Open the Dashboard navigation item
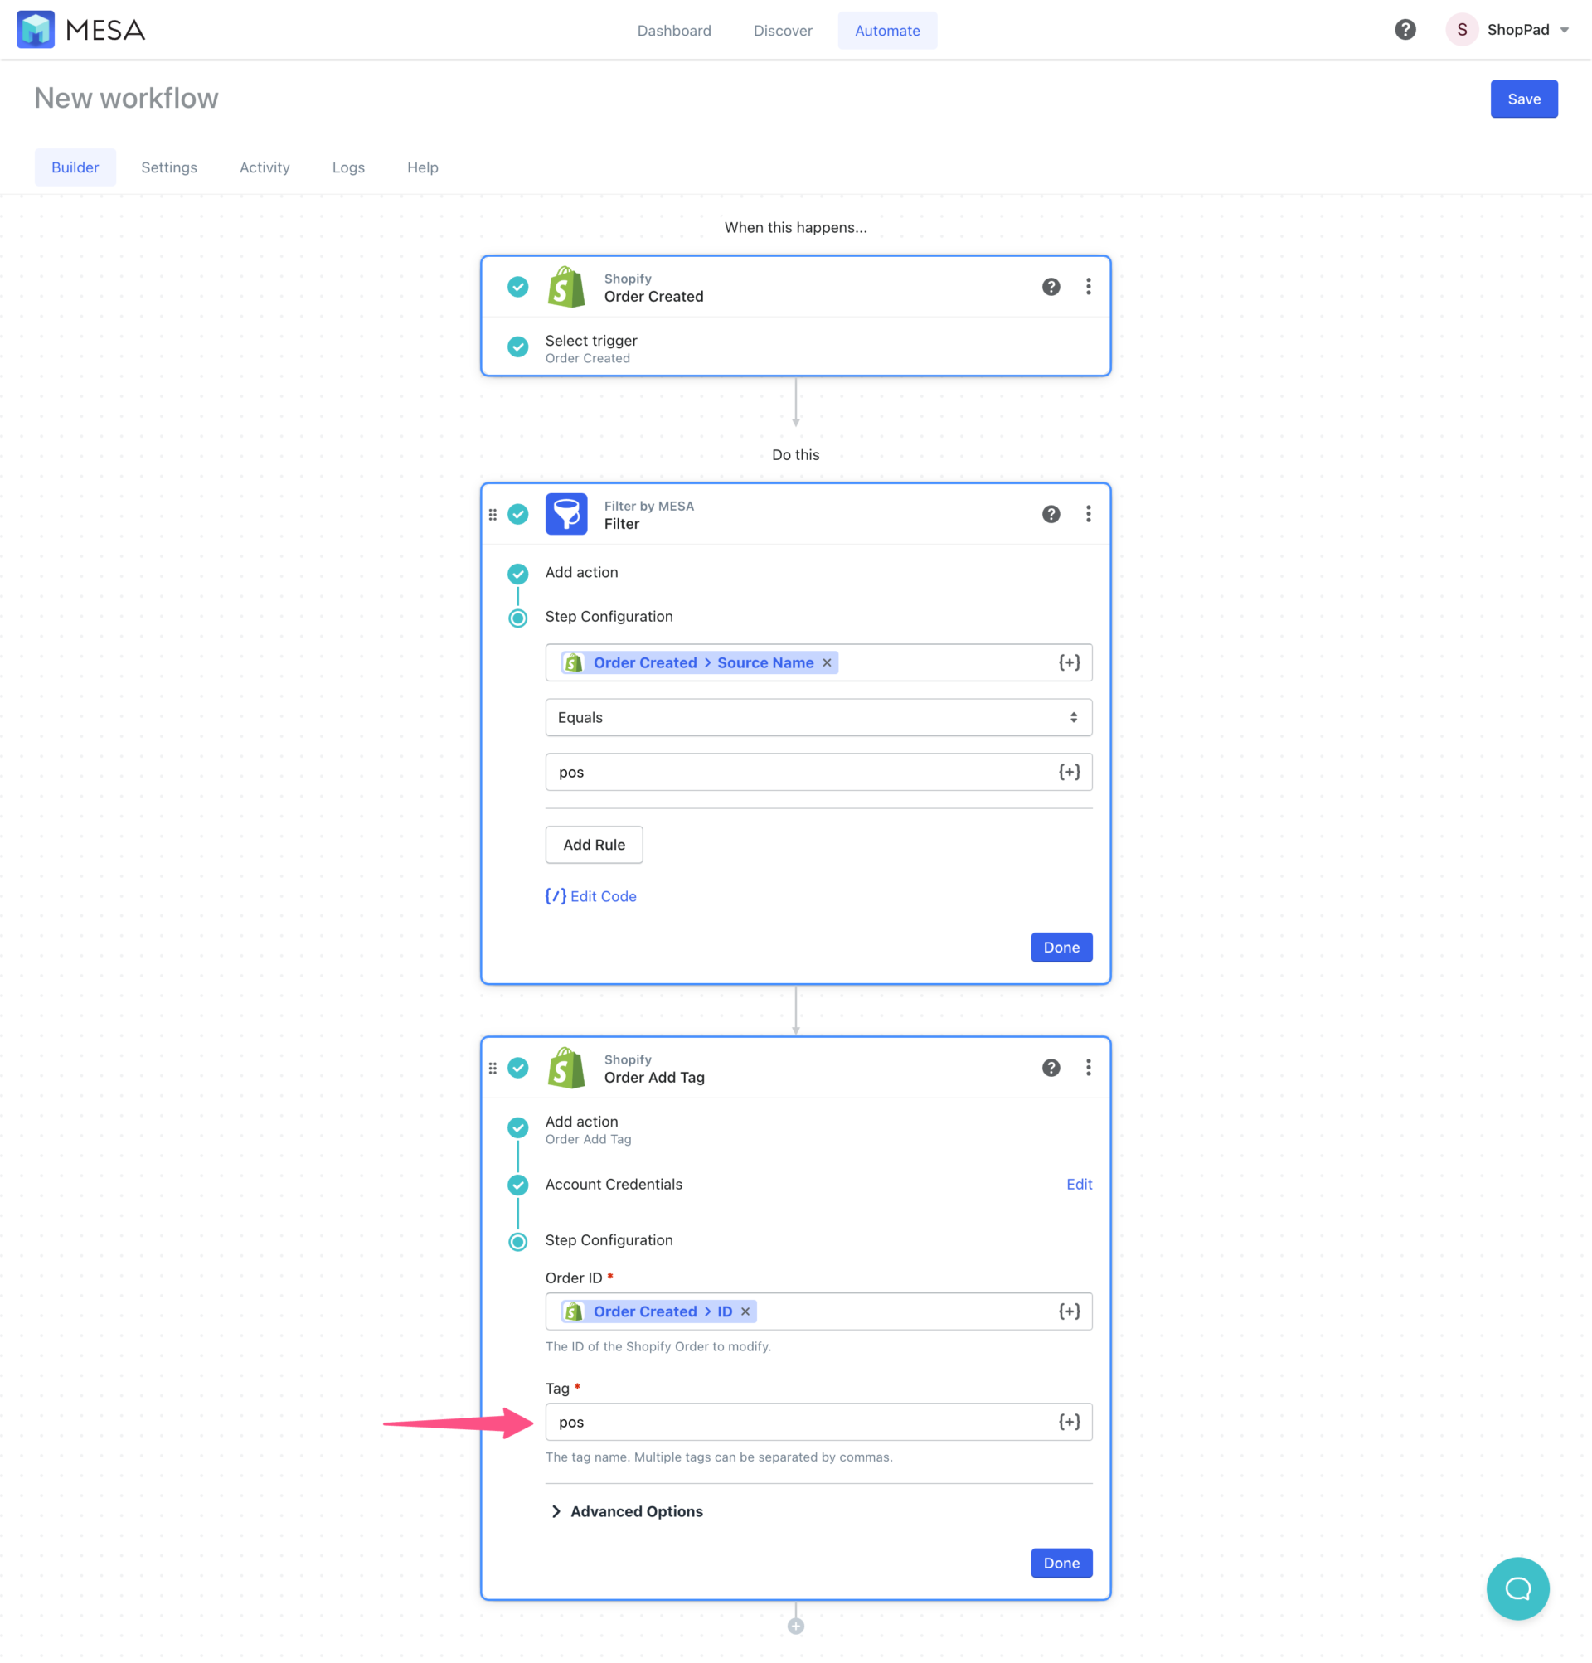The height and width of the screenshot is (1663, 1592). (674, 30)
